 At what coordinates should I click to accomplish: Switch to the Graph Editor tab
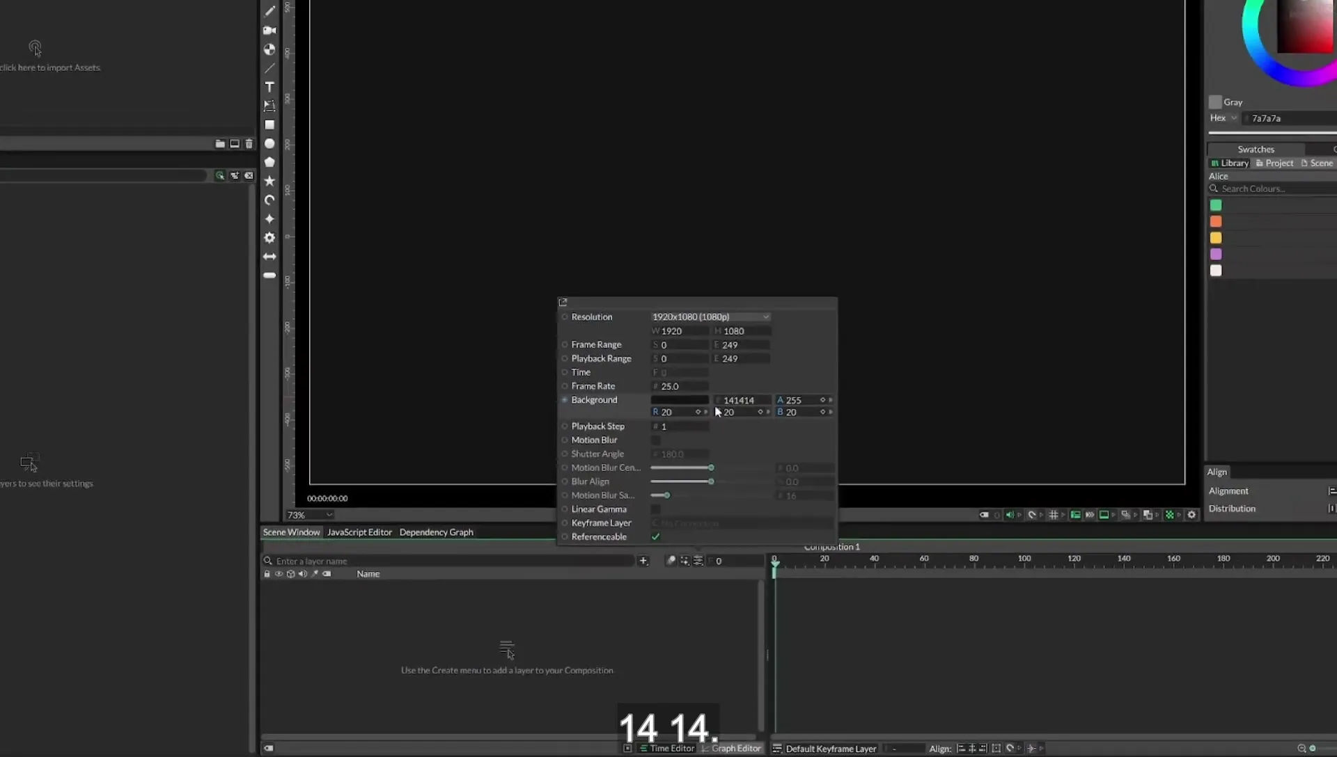point(731,749)
